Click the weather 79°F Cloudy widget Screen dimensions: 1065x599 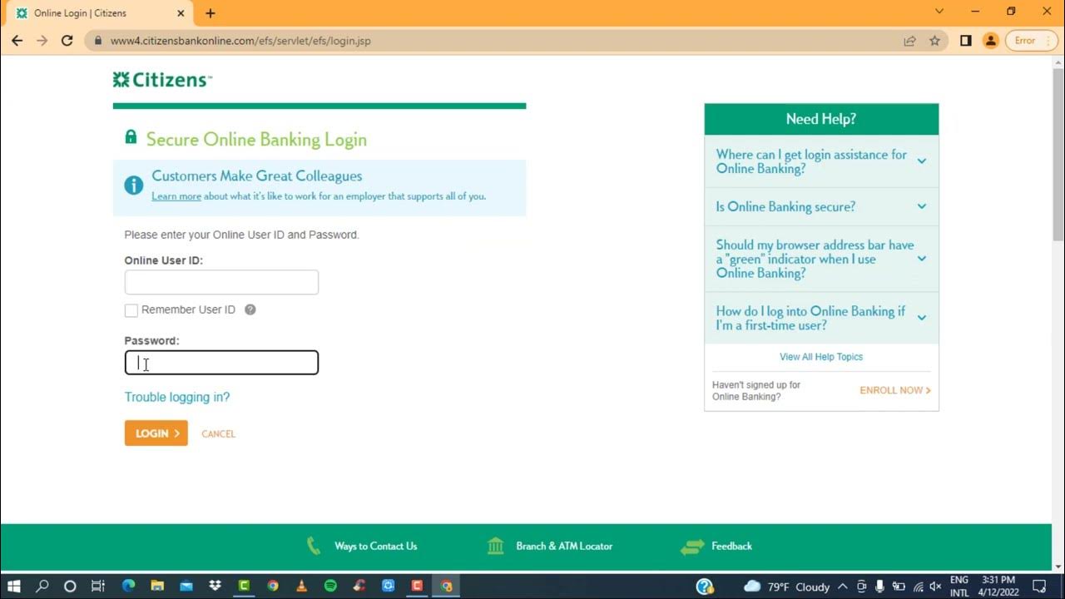[786, 587]
